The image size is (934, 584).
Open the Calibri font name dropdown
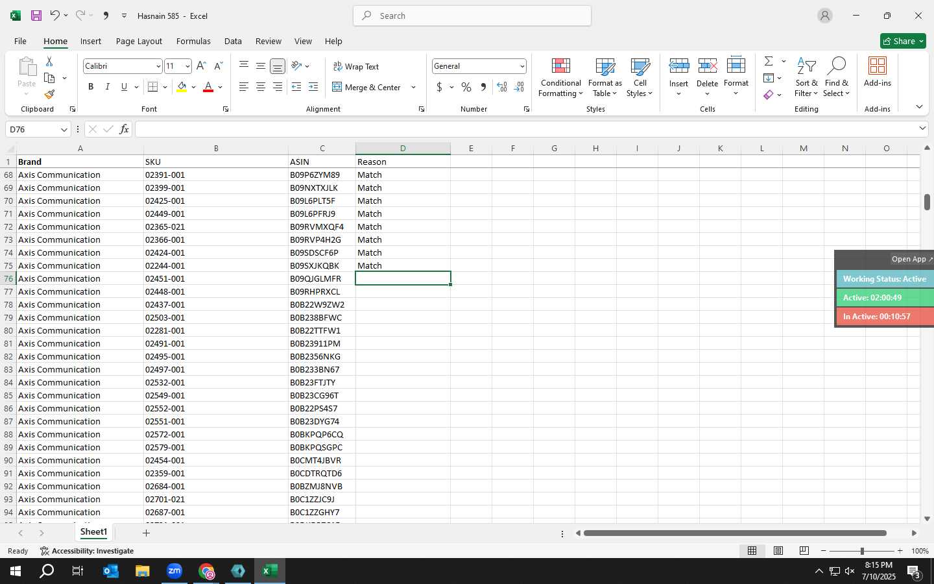pyautogui.click(x=158, y=66)
